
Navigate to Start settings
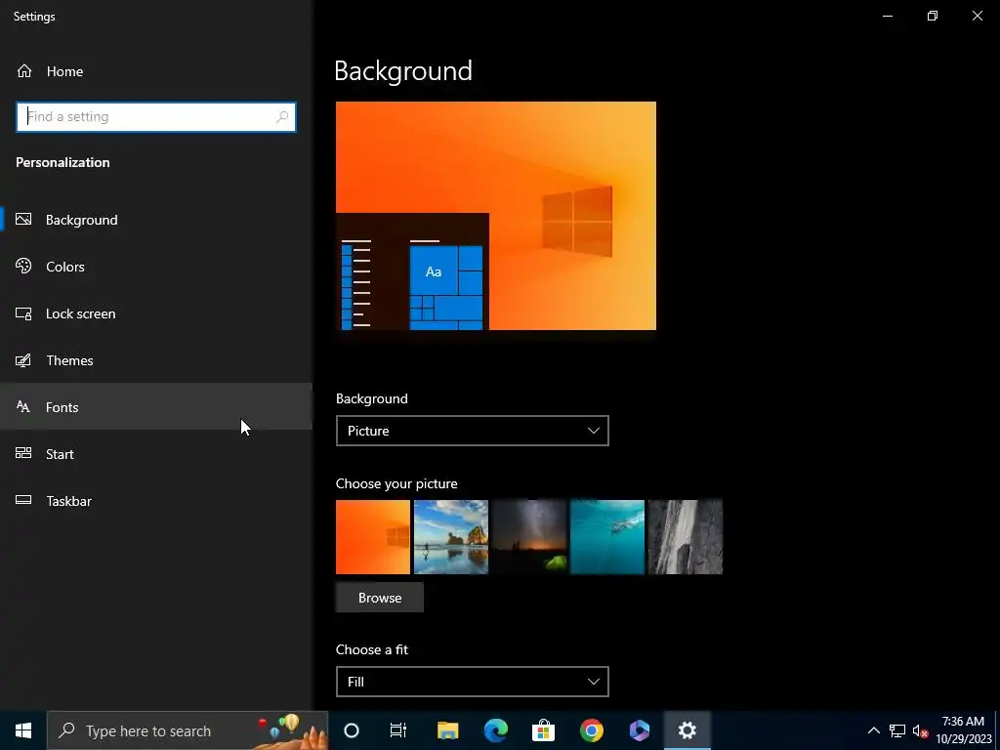156,454
